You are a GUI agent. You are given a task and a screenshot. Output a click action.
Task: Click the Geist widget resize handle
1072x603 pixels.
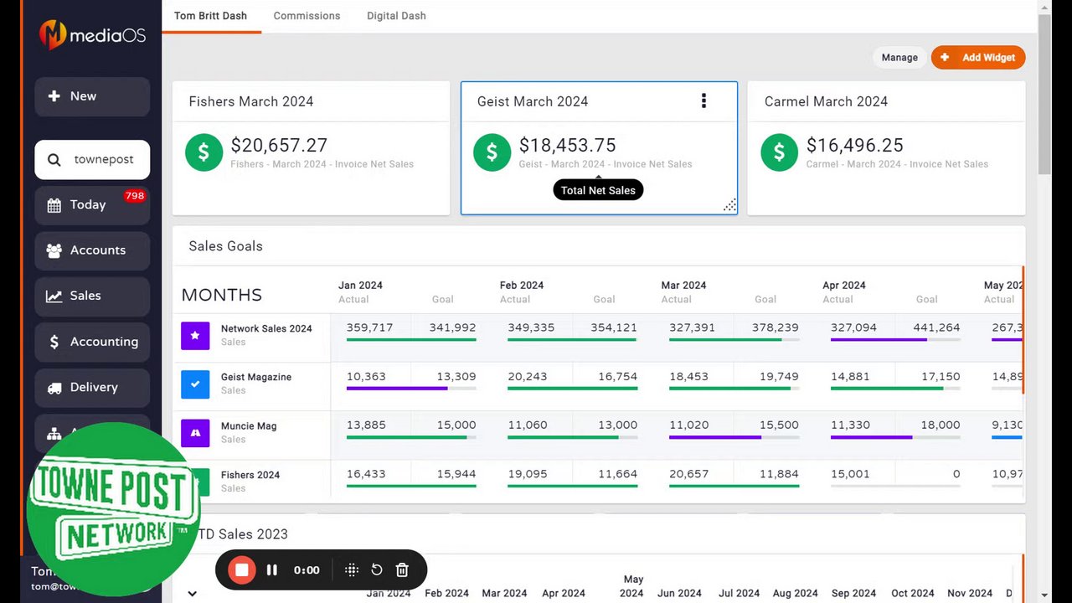pos(729,205)
